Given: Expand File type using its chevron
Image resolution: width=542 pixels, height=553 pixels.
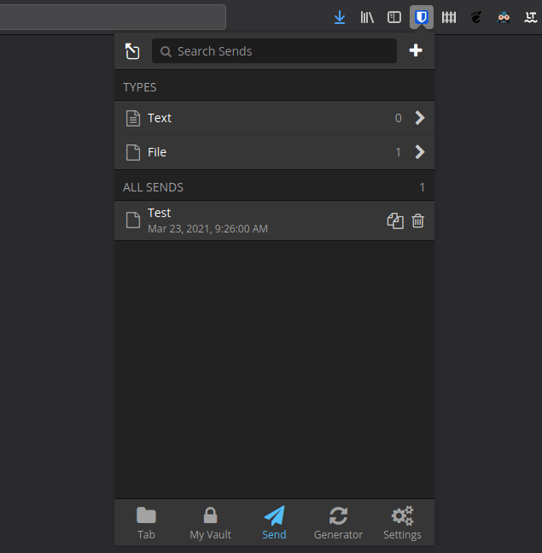Looking at the screenshot, I should (x=419, y=152).
